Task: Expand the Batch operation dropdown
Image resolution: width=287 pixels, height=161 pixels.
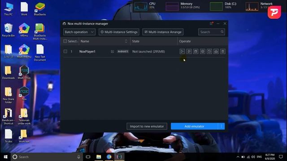Action: [79, 32]
